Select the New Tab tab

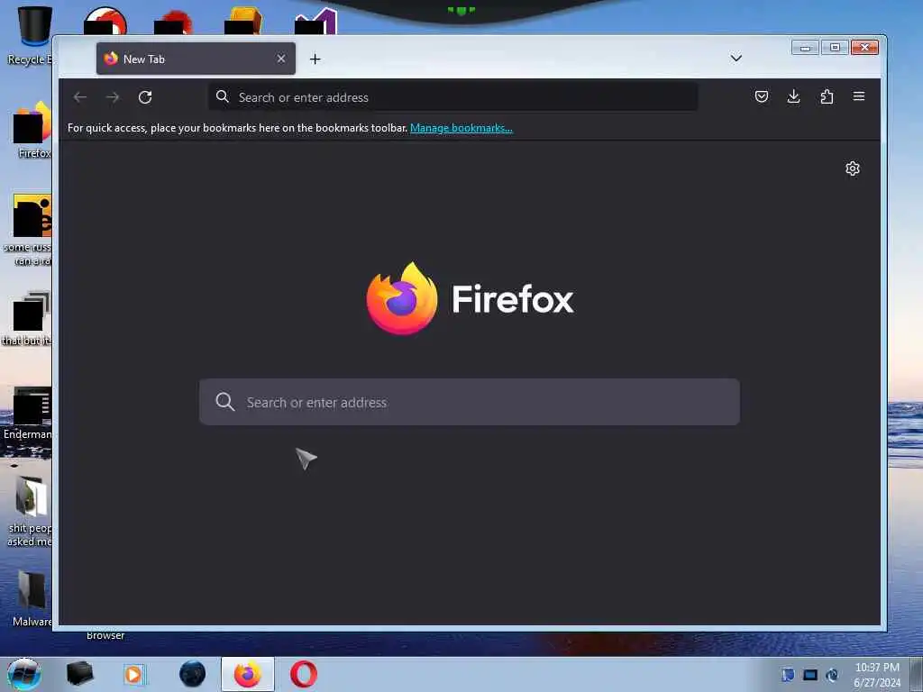tap(196, 59)
